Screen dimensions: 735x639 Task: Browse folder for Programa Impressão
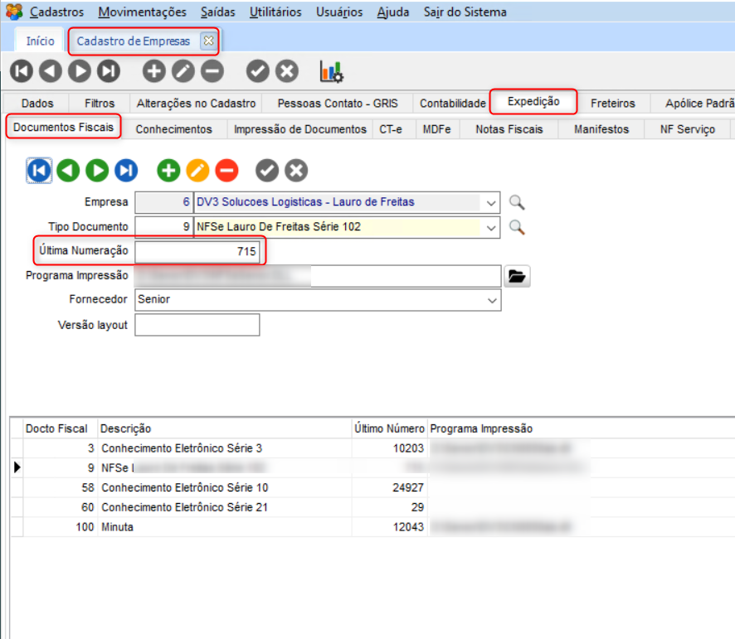[x=517, y=277]
